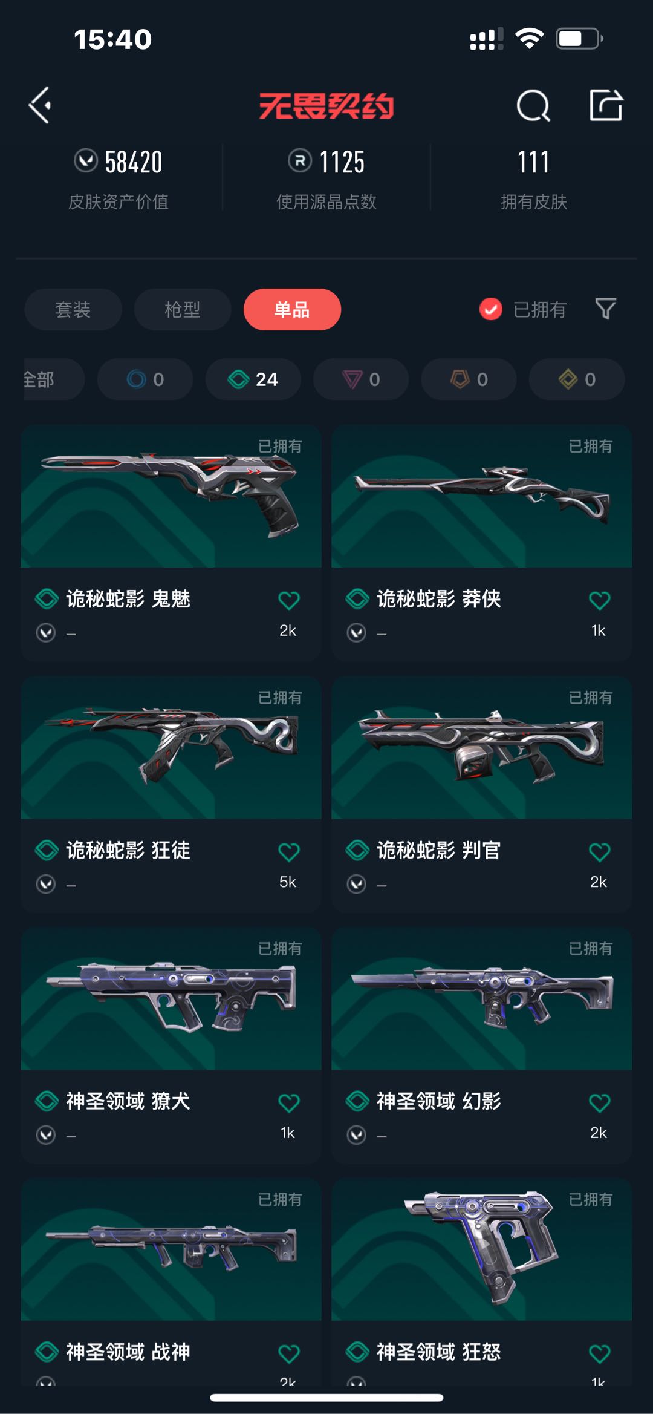Open the 诡秘蛇影 判官 skin thumbnail
The image size is (653, 1414).
click(481, 748)
